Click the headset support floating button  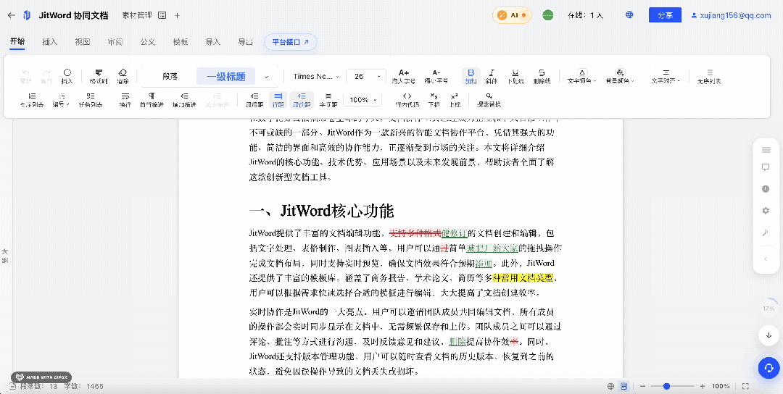coord(768,368)
